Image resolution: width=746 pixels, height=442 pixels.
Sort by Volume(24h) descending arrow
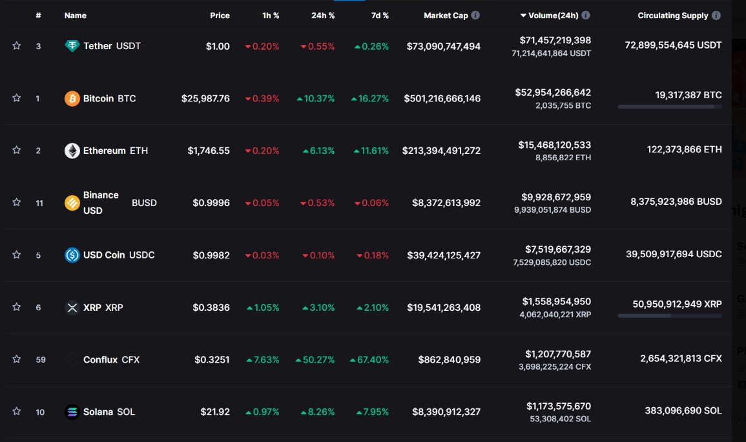click(523, 16)
